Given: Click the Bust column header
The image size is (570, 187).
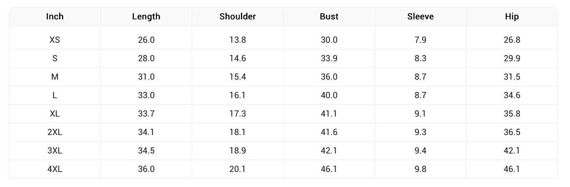Looking at the screenshot, I should tap(329, 17).
